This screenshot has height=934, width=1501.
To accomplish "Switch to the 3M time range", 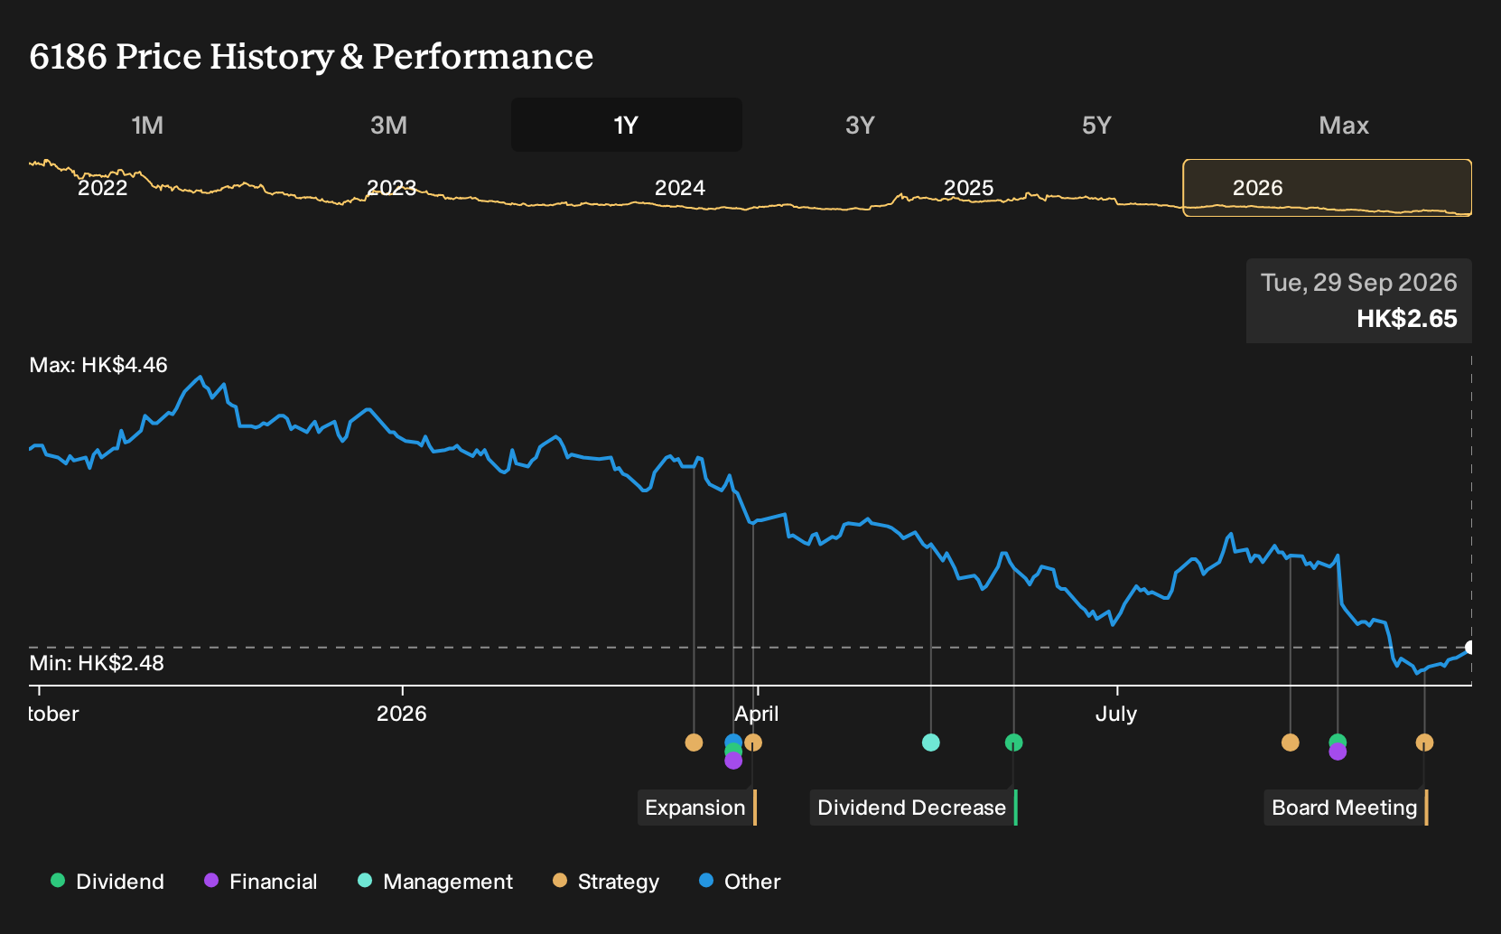I will click(x=388, y=125).
